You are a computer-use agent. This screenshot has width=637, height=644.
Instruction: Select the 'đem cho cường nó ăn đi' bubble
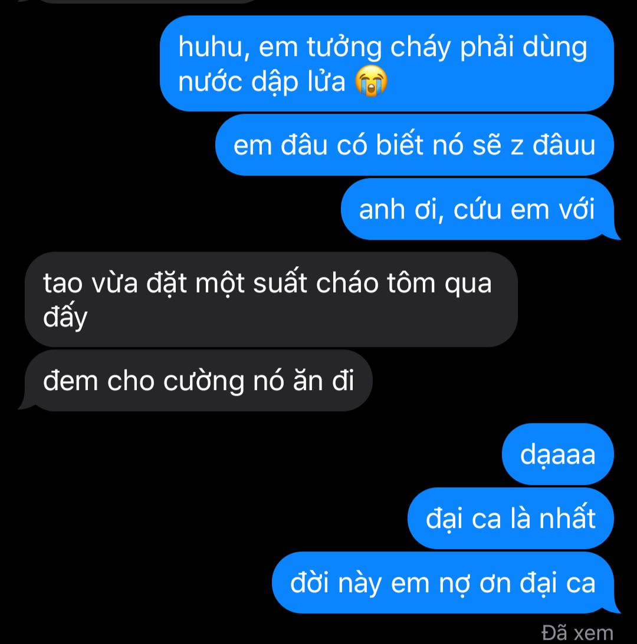(196, 381)
